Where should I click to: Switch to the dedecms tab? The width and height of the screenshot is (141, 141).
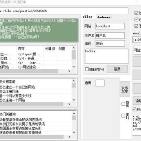pyautogui.click(x=104, y=17)
